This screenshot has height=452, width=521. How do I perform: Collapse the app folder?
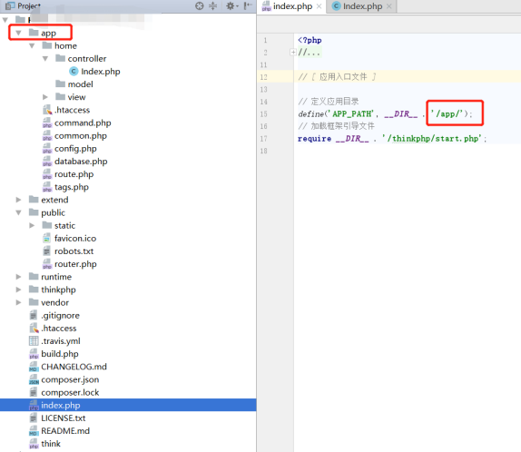point(18,33)
